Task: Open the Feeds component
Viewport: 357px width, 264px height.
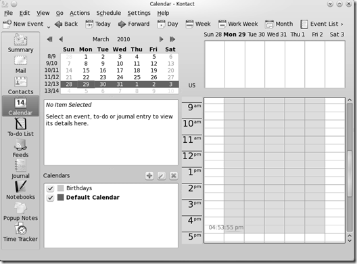Action: click(x=20, y=148)
